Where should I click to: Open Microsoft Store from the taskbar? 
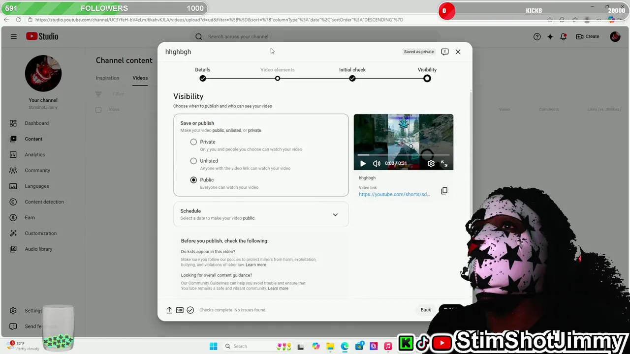click(x=359, y=346)
